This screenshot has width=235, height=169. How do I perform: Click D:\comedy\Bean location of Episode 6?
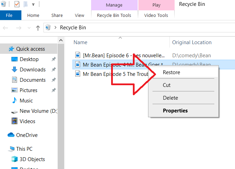(x=192, y=56)
